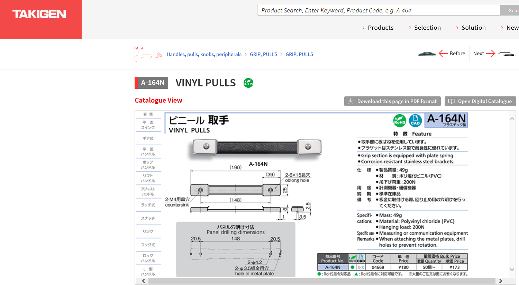The width and height of the screenshot is (519, 285).
Task: Click the blue CAD icon in catalogue
Action: coord(415,121)
